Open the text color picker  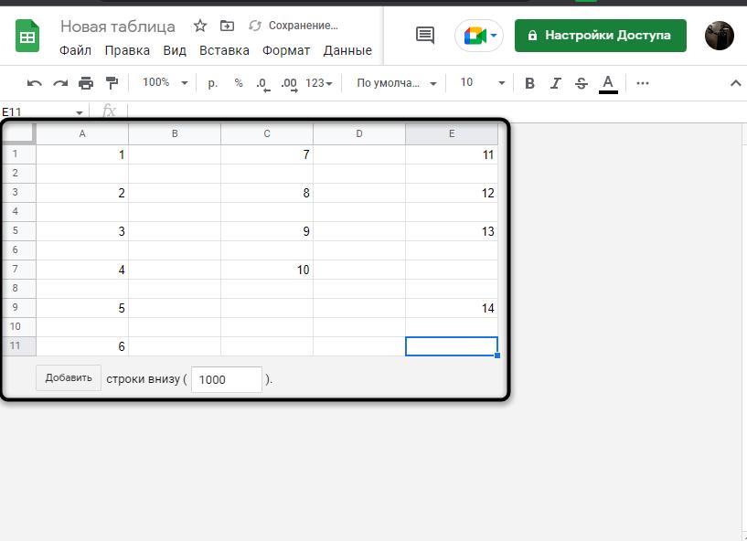pyautogui.click(x=608, y=83)
